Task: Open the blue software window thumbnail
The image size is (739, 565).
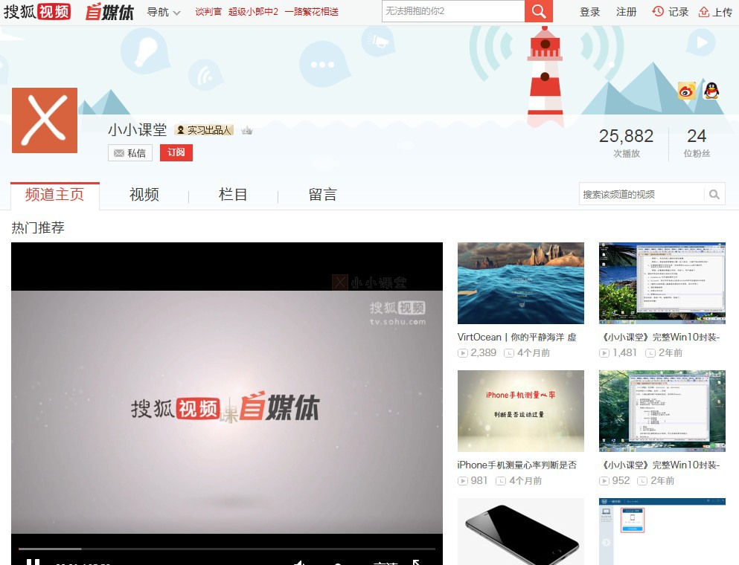Action: (662, 532)
